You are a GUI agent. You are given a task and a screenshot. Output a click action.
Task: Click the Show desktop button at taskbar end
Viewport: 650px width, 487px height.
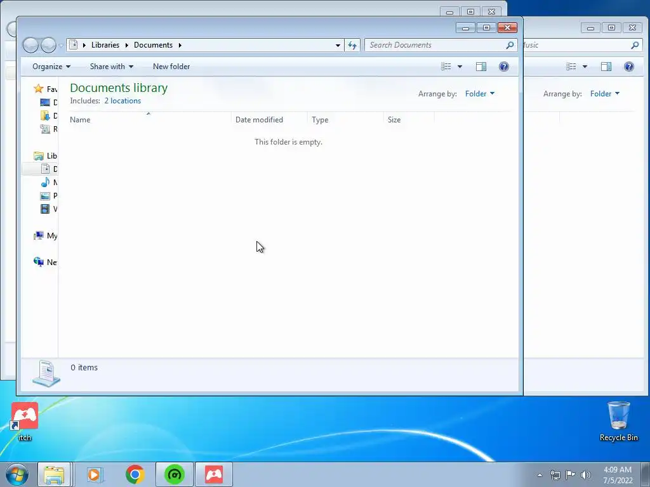click(646, 474)
